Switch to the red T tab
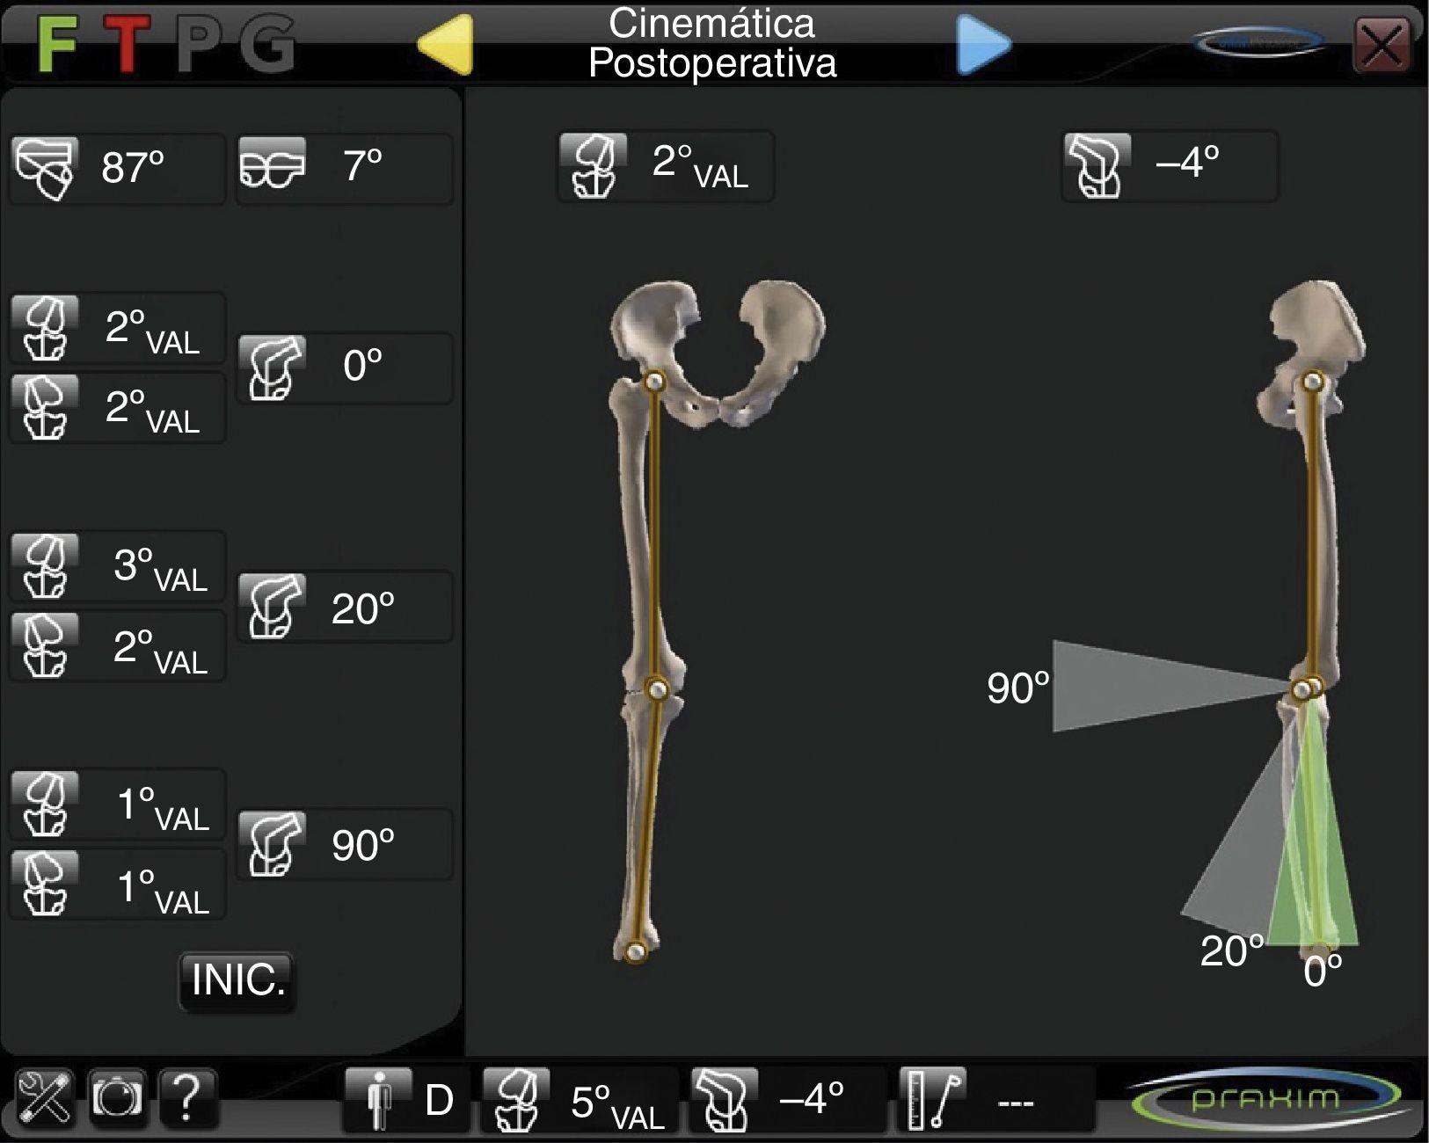1429x1143 pixels. pyautogui.click(x=128, y=45)
